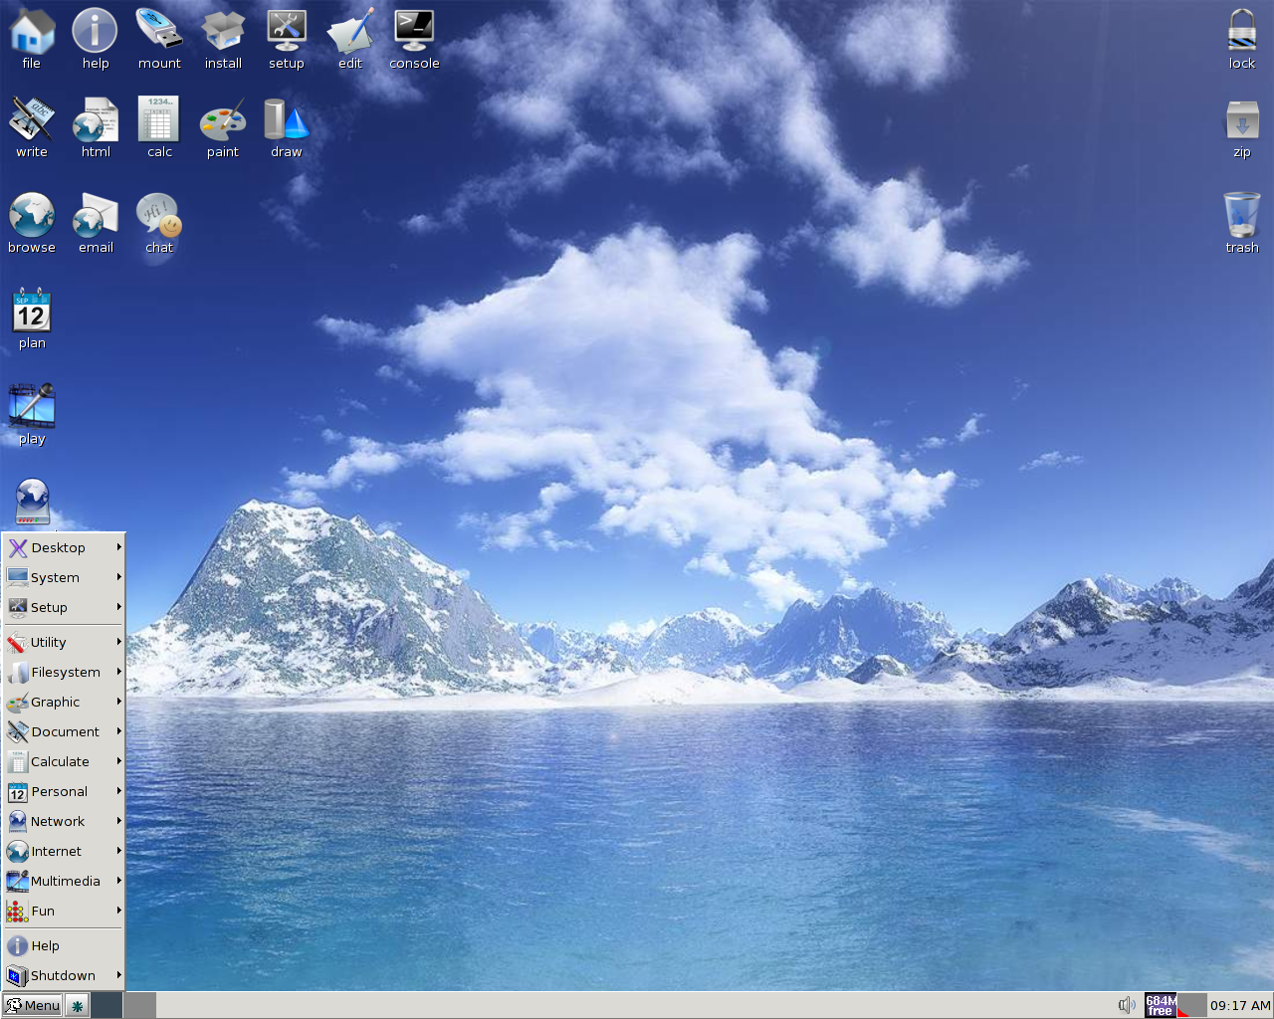1274x1019 pixels.
Task: Expand the System submenu
Action: point(64,577)
